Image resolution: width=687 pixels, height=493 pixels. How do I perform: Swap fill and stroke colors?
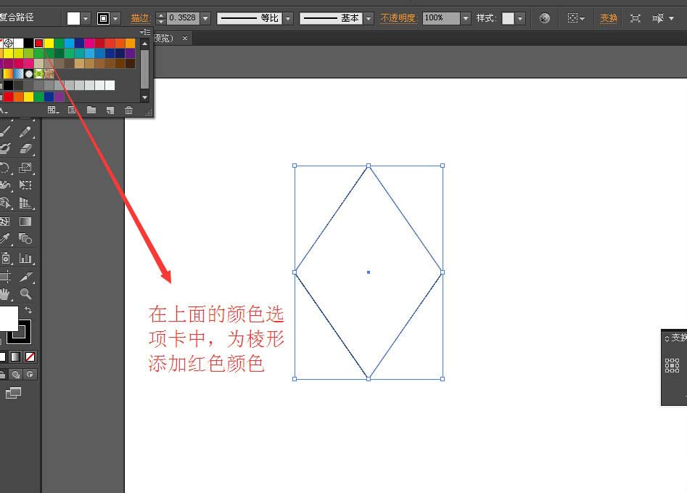tap(28, 310)
